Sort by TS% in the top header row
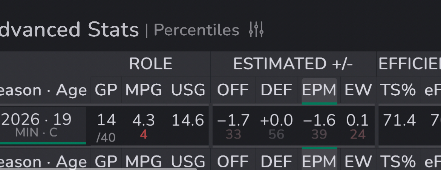 click(x=399, y=90)
